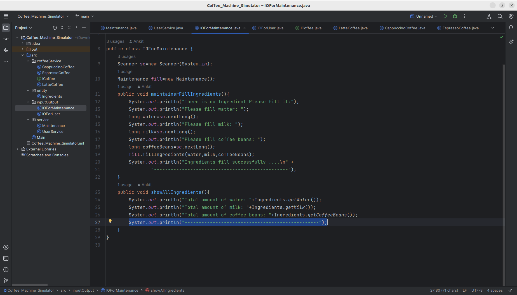Collapse all items in Project panel
This screenshot has width=517, height=295.
click(x=69, y=28)
